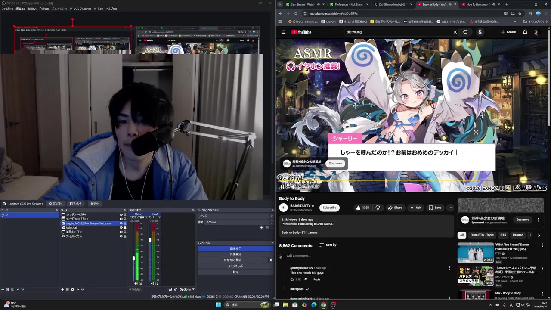Click the YouTube search magnifier button
This screenshot has width=551, height=310.
coord(465,32)
